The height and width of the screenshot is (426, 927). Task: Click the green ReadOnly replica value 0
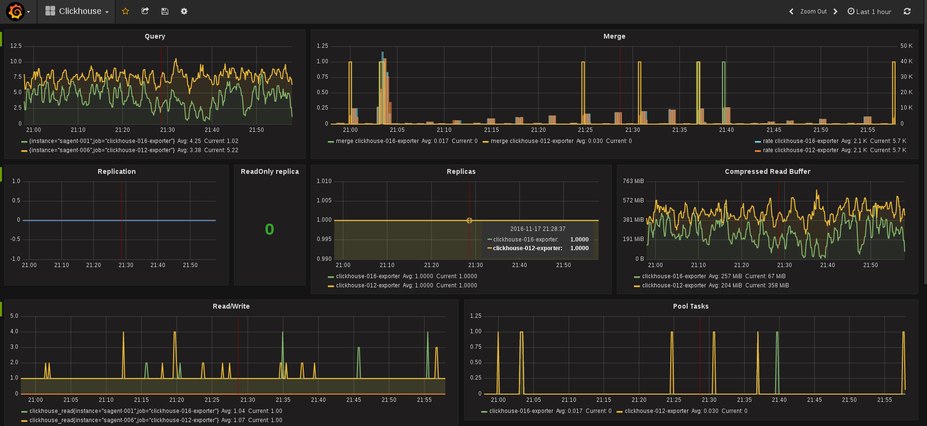pos(269,229)
